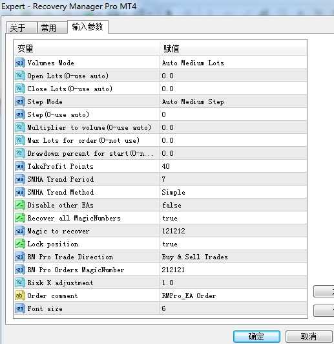Click the double icon beside Risk K adjustment
The height and width of the screenshot is (344, 334).
coord(20,283)
